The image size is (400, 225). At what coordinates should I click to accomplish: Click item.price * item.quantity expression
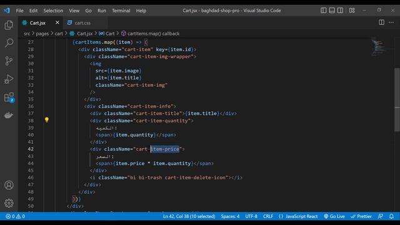(x=153, y=163)
